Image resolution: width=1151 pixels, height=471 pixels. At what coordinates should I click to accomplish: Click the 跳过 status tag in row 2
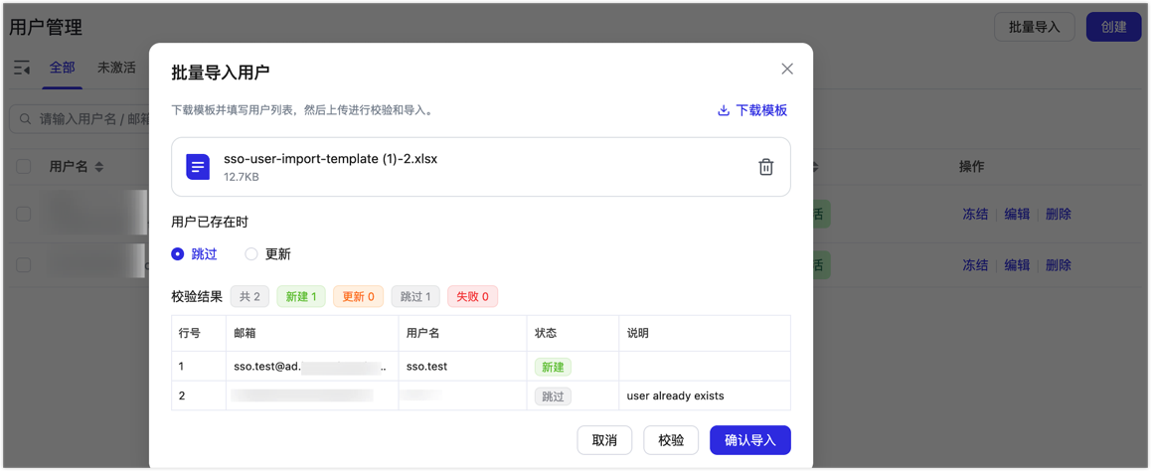(553, 396)
